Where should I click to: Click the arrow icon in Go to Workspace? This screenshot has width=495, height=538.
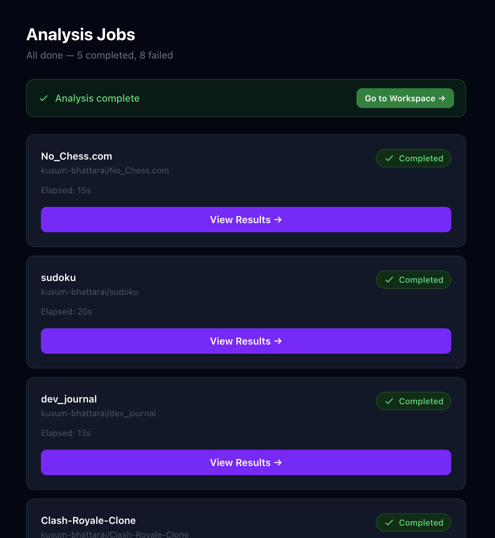(x=442, y=98)
